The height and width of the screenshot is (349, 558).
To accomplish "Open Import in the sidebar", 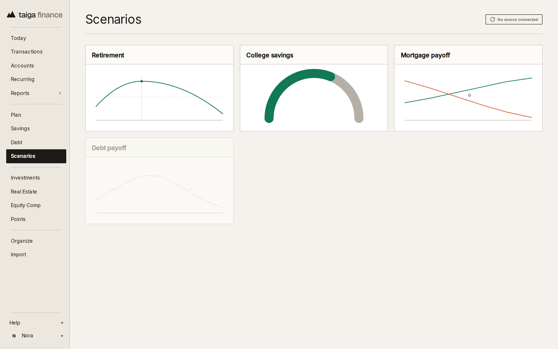I will (36, 254).
